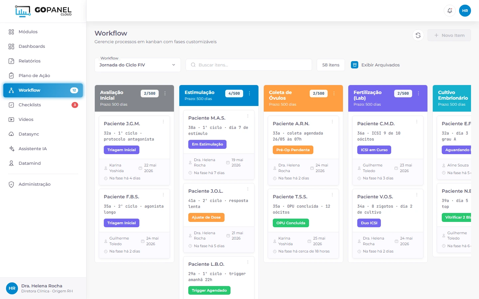Click the Exibir Arquivados archive icon
The image size is (479, 299).
click(x=355, y=65)
